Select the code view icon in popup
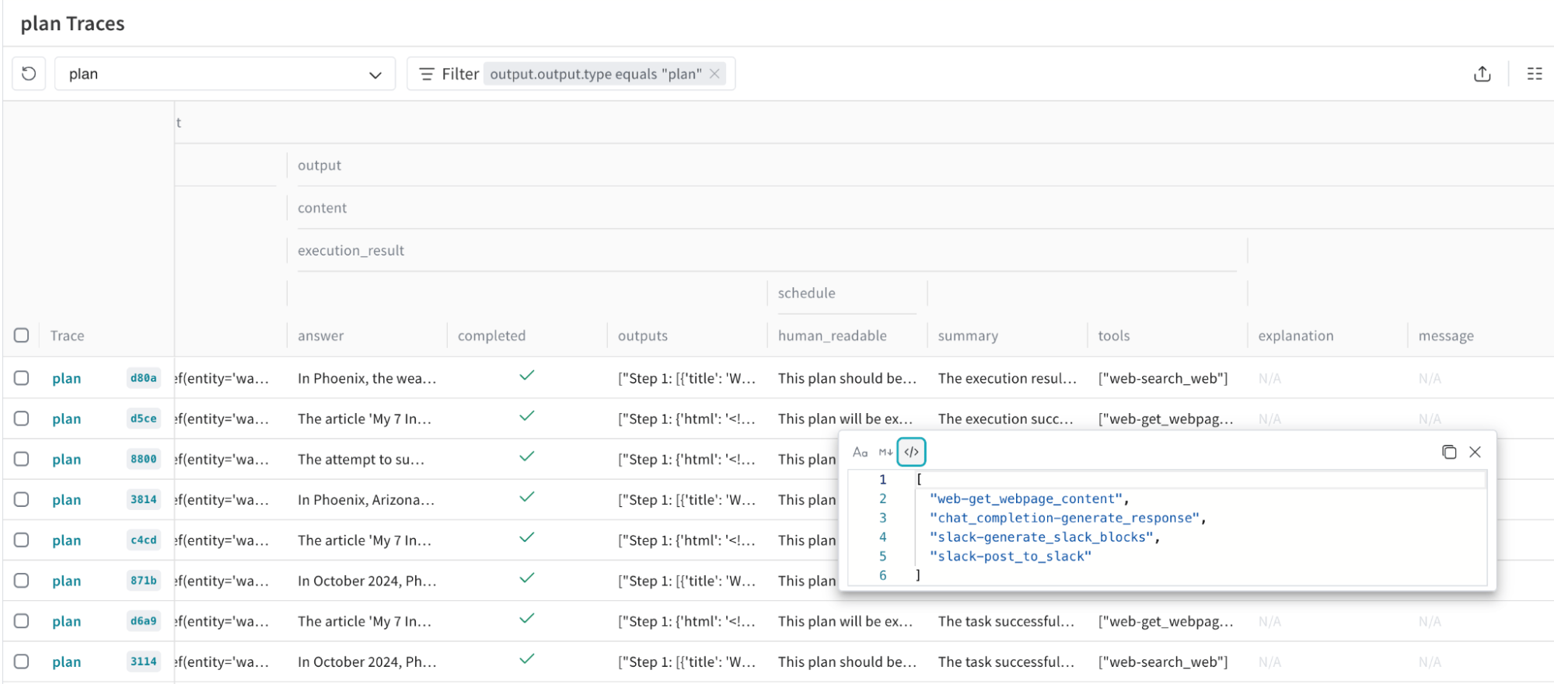This screenshot has width=1554, height=684. coord(911,452)
